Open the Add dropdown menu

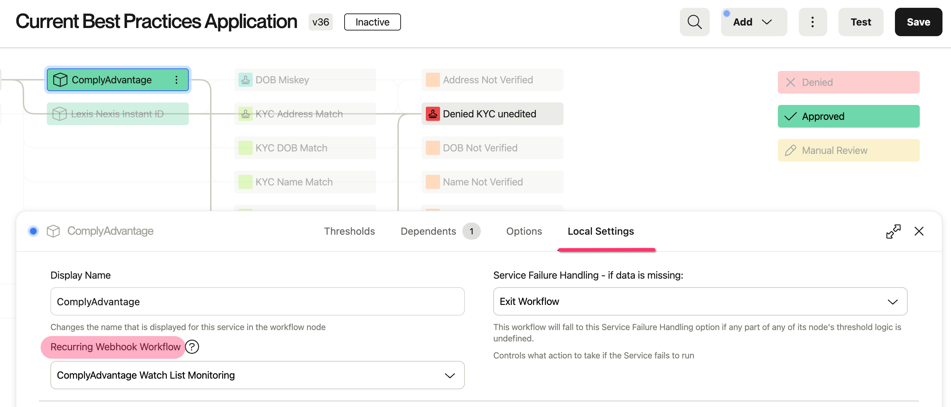click(753, 22)
